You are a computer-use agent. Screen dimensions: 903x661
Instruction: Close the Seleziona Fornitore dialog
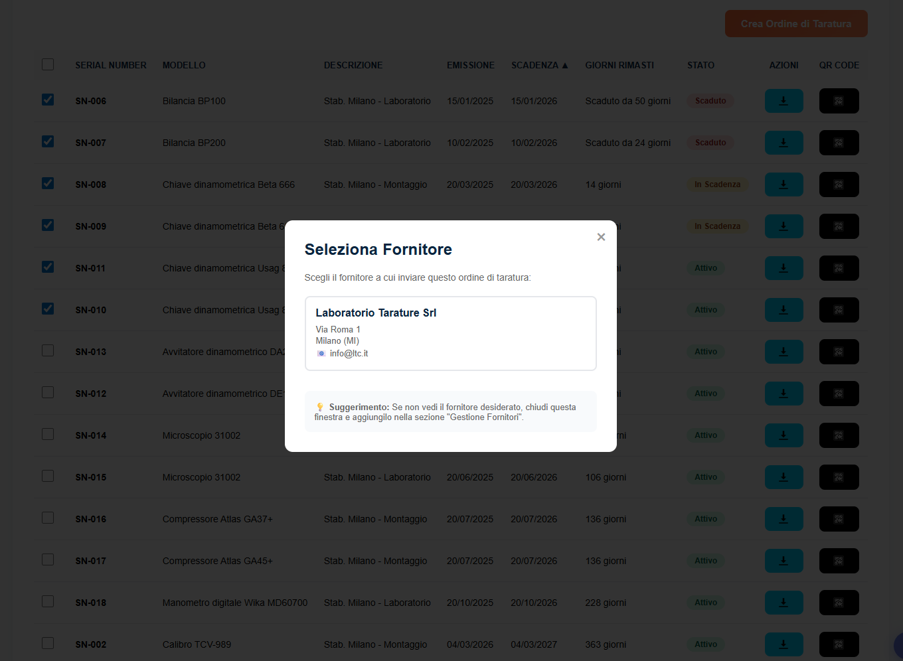click(601, 237)
